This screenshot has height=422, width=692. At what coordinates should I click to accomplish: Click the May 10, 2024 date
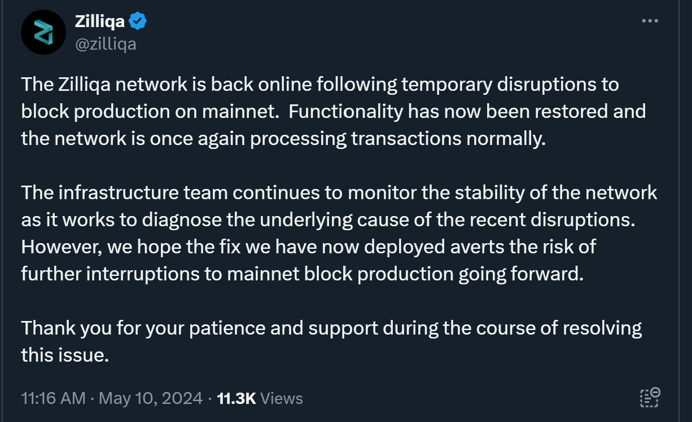pos(150,398)
